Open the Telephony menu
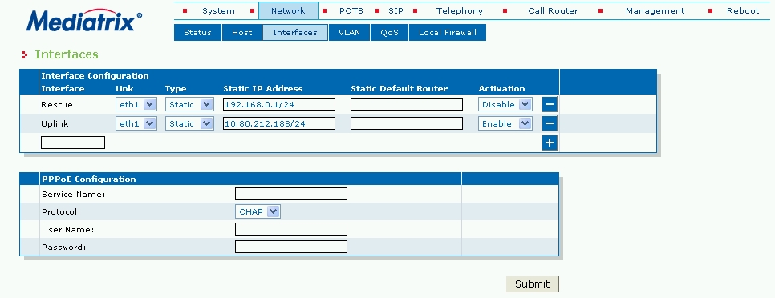 click(460, 11)
